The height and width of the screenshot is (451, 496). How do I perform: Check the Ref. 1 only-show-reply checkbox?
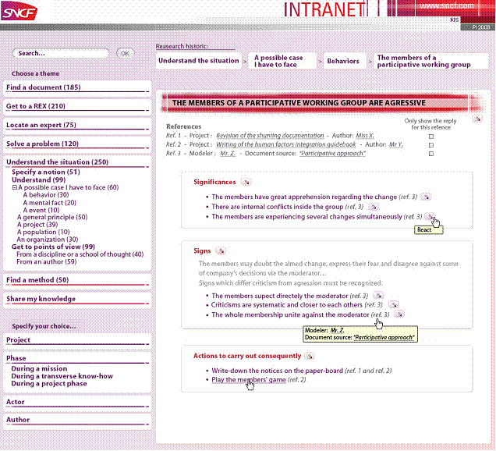coord(431,137)
